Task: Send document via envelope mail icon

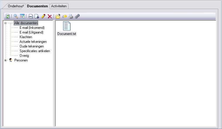Action: 64,17
